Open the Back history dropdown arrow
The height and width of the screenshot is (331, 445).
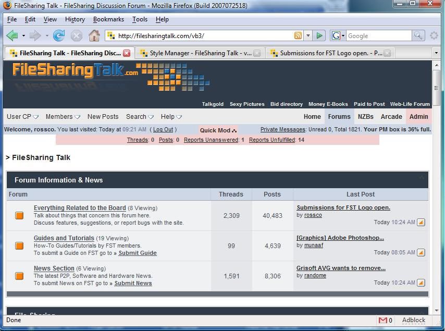point(23,36)
